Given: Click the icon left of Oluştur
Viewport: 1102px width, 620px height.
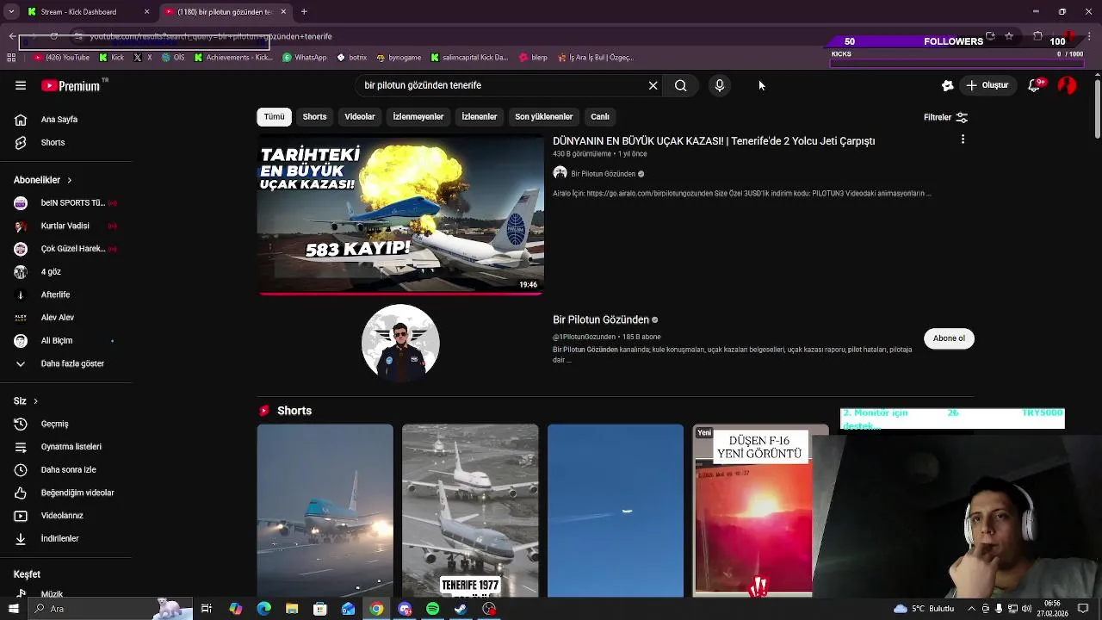Looking at the screenshot, I should [947, 85].
